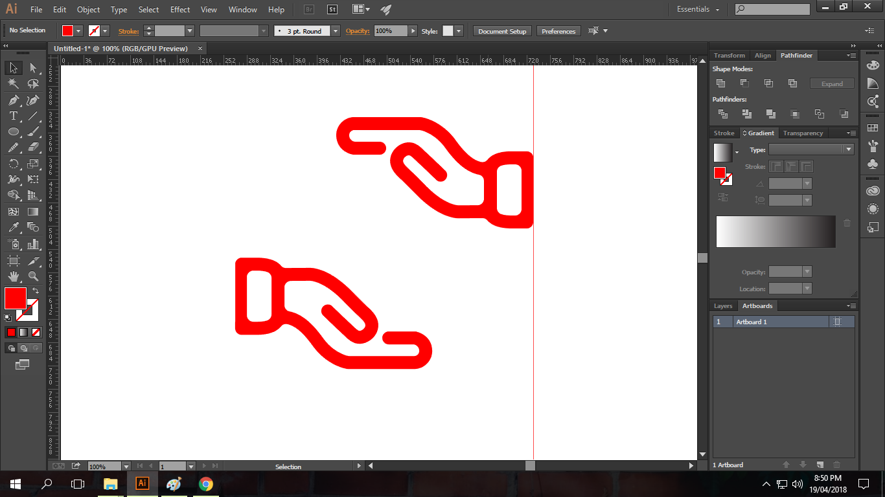This screenshot has height=497, width=885.
Task: Select Artboard 1 row in Artboards panel
Action: coord(784,322)
